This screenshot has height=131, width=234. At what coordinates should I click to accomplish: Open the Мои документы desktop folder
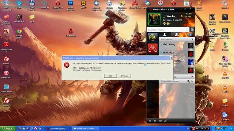coord(6,20)
